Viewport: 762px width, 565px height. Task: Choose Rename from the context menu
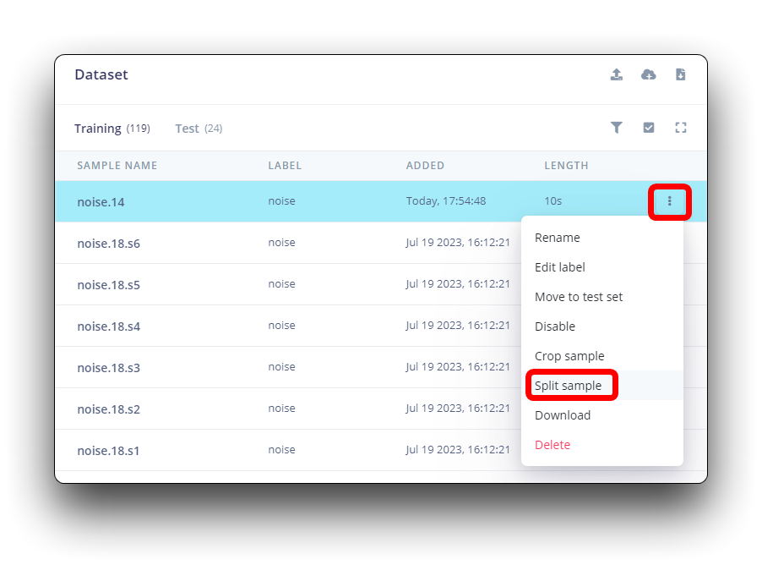tap(558, 238)
